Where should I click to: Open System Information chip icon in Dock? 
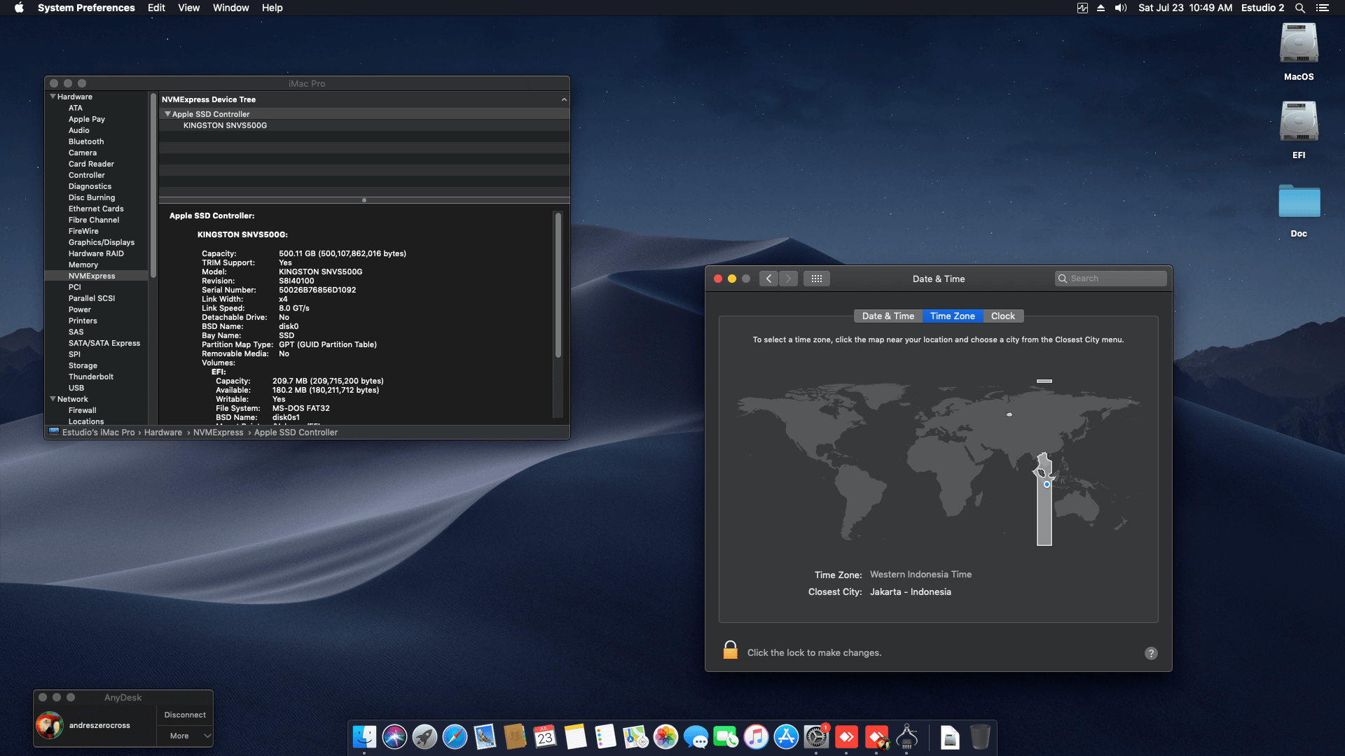[x=906, y=736]
